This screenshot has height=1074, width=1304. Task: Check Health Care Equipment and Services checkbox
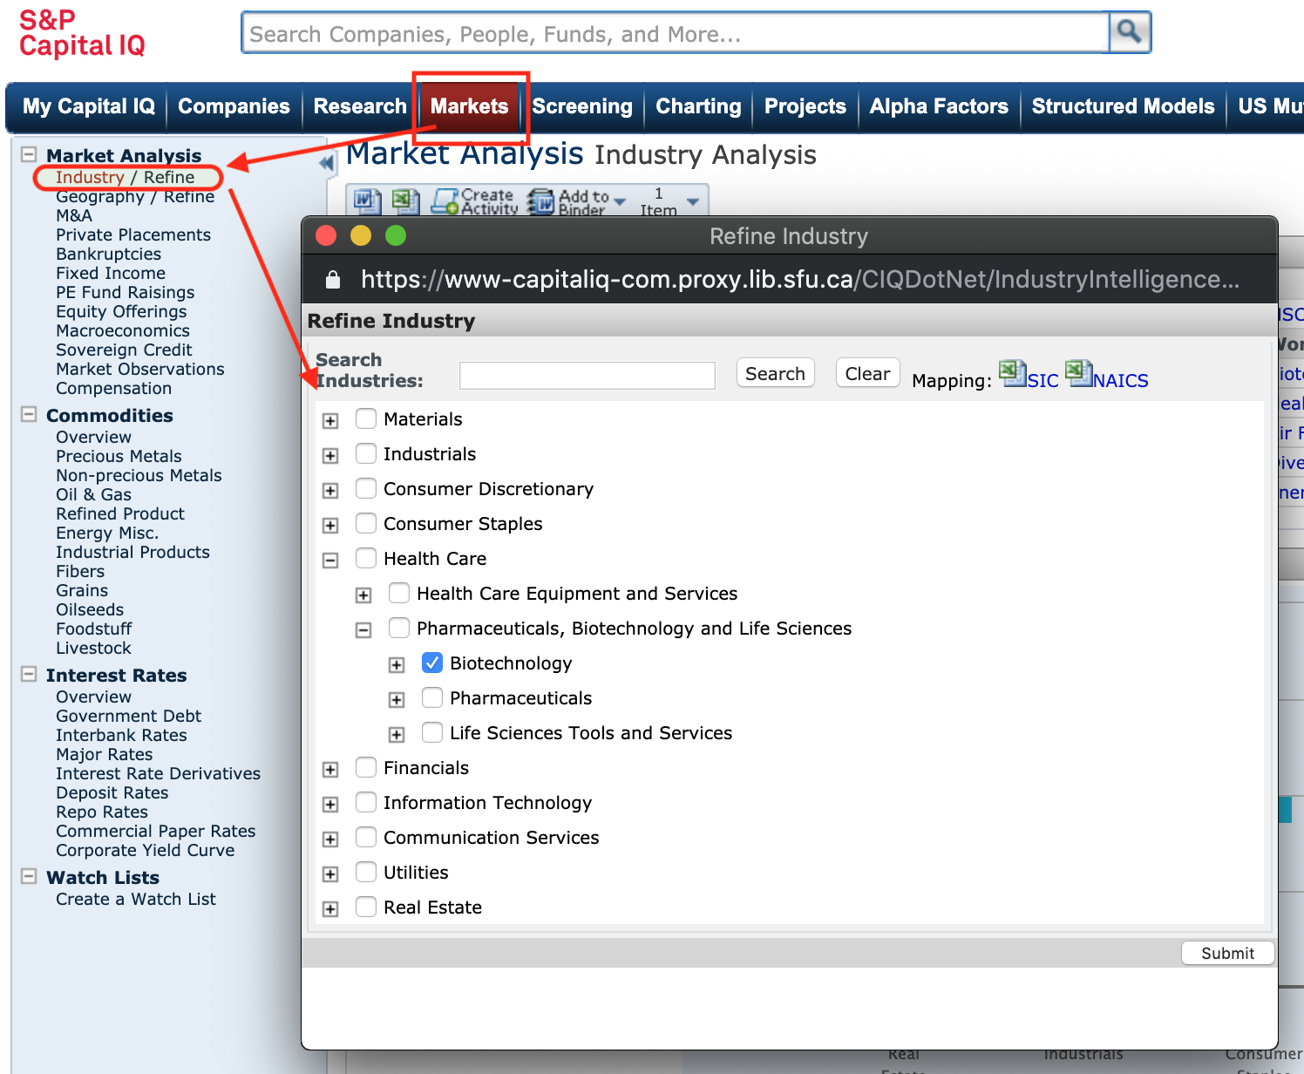pyautogui.click(x=399, y=593)
